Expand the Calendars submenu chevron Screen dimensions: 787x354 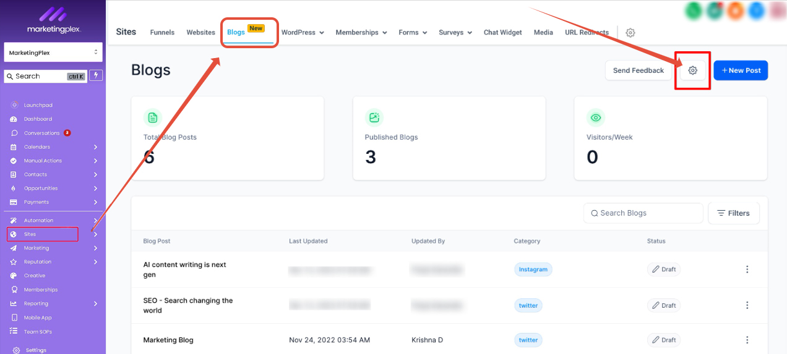95,147
